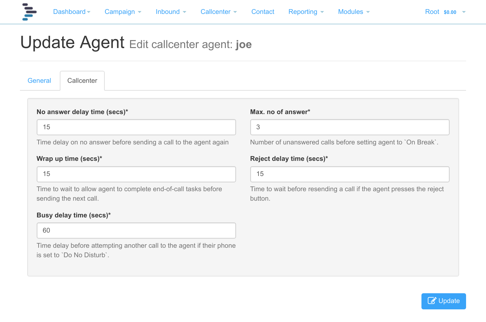Screen dimensions: 486x322
Task: Click help text about the reject button
Action: pos(347,194)
